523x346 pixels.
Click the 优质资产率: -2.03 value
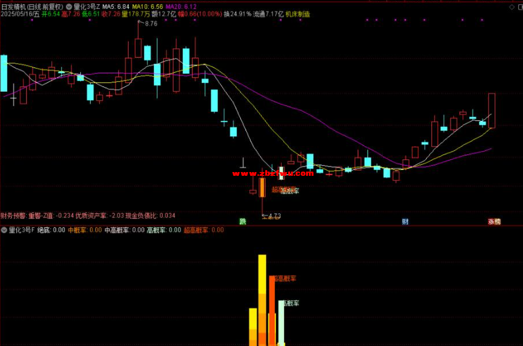click(x=100, y=216)
